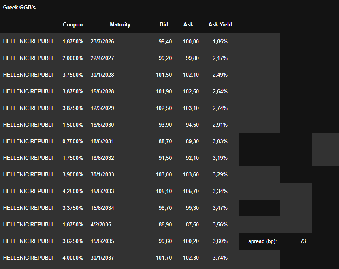Click the ask yield 2,64%
339x269 pixels.
(220, 91)
